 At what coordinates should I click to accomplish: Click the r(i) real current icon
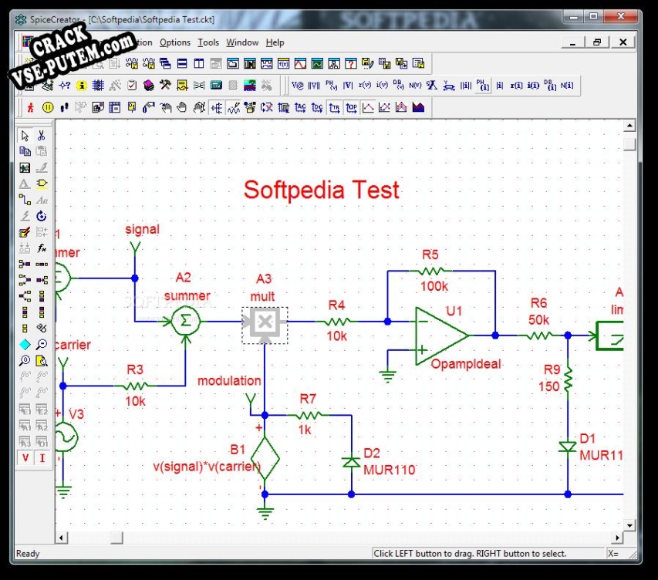(x=516, y=86)
